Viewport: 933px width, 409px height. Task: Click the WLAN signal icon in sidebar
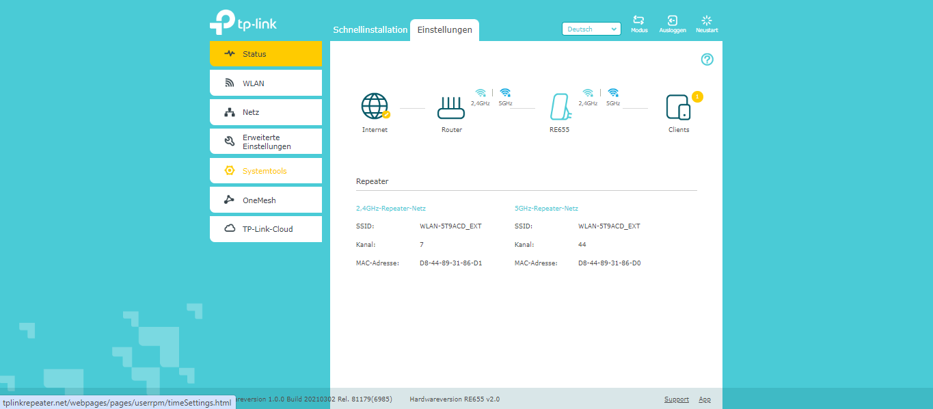pos(230,83)
